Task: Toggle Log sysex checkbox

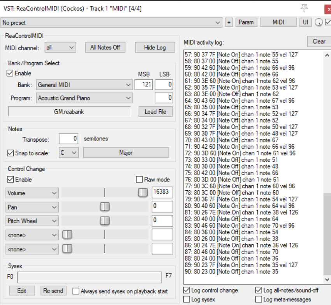Action: [x=187, y=299]
